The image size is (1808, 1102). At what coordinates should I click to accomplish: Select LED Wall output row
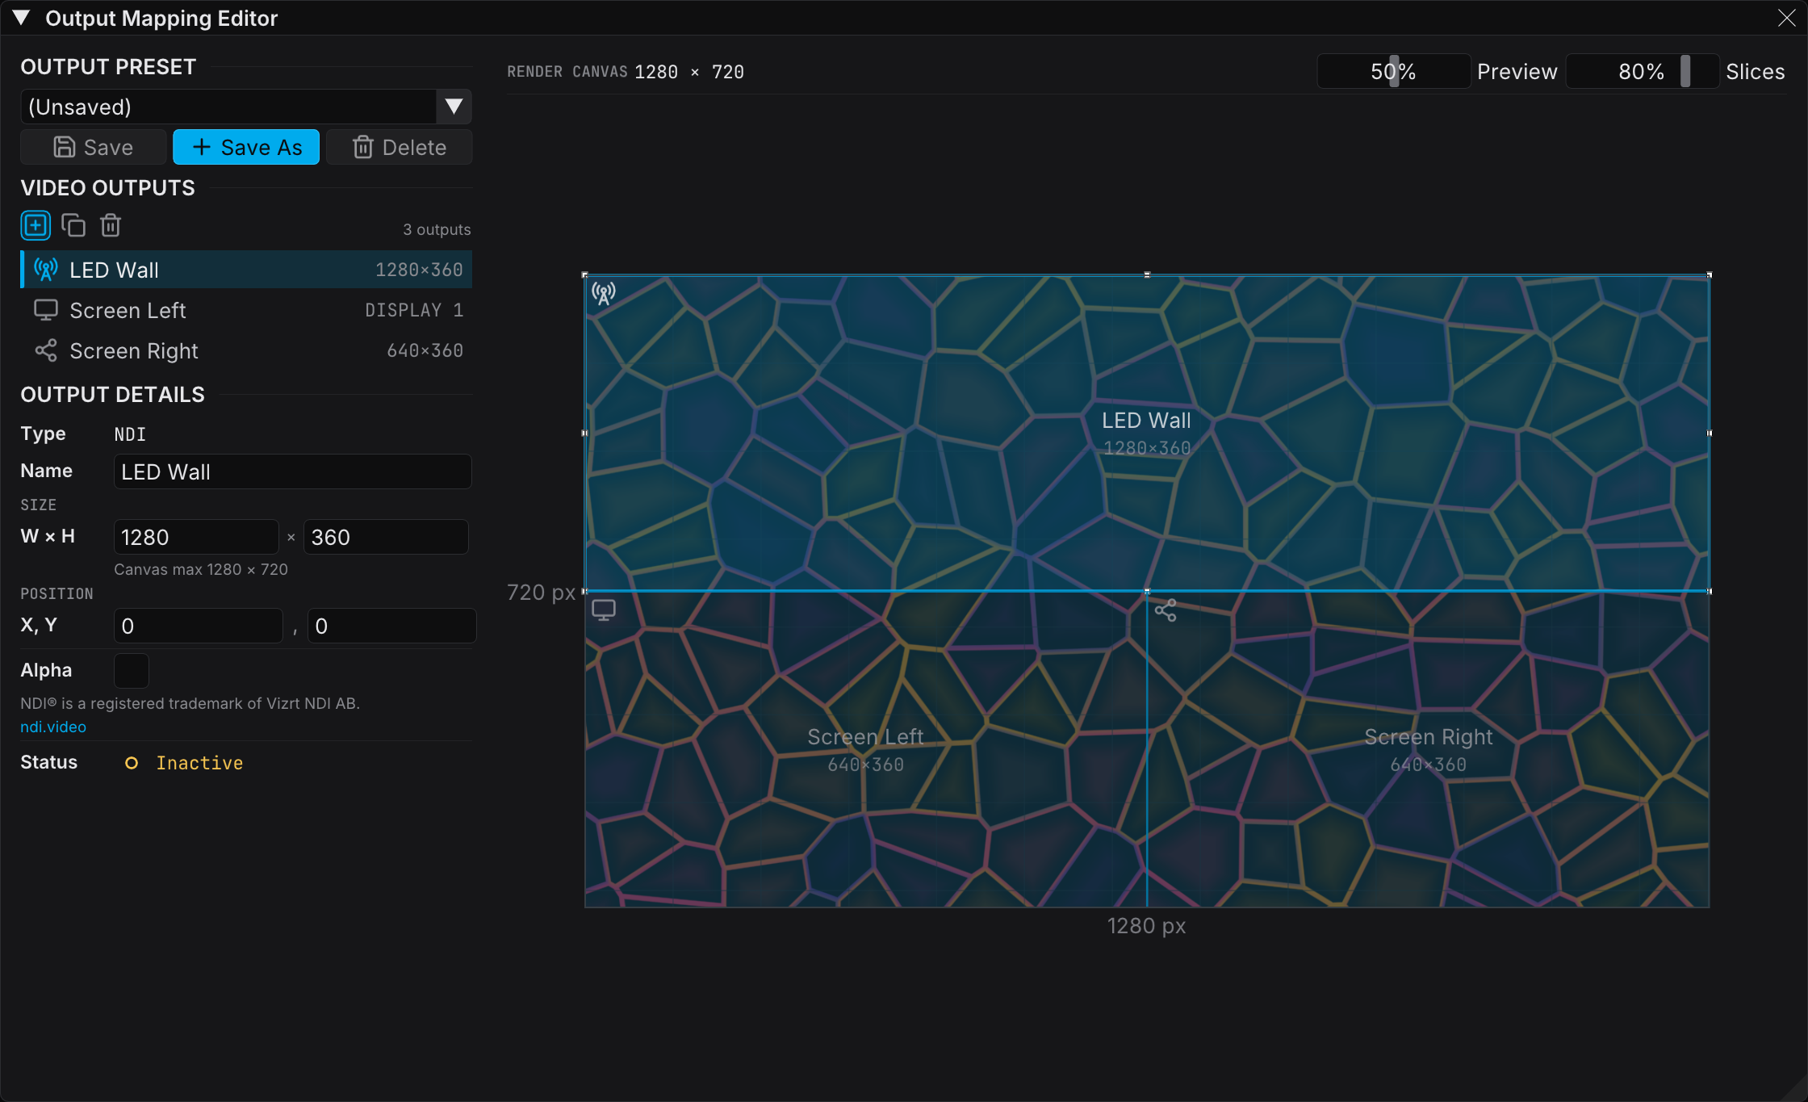(x=246, y=270)
